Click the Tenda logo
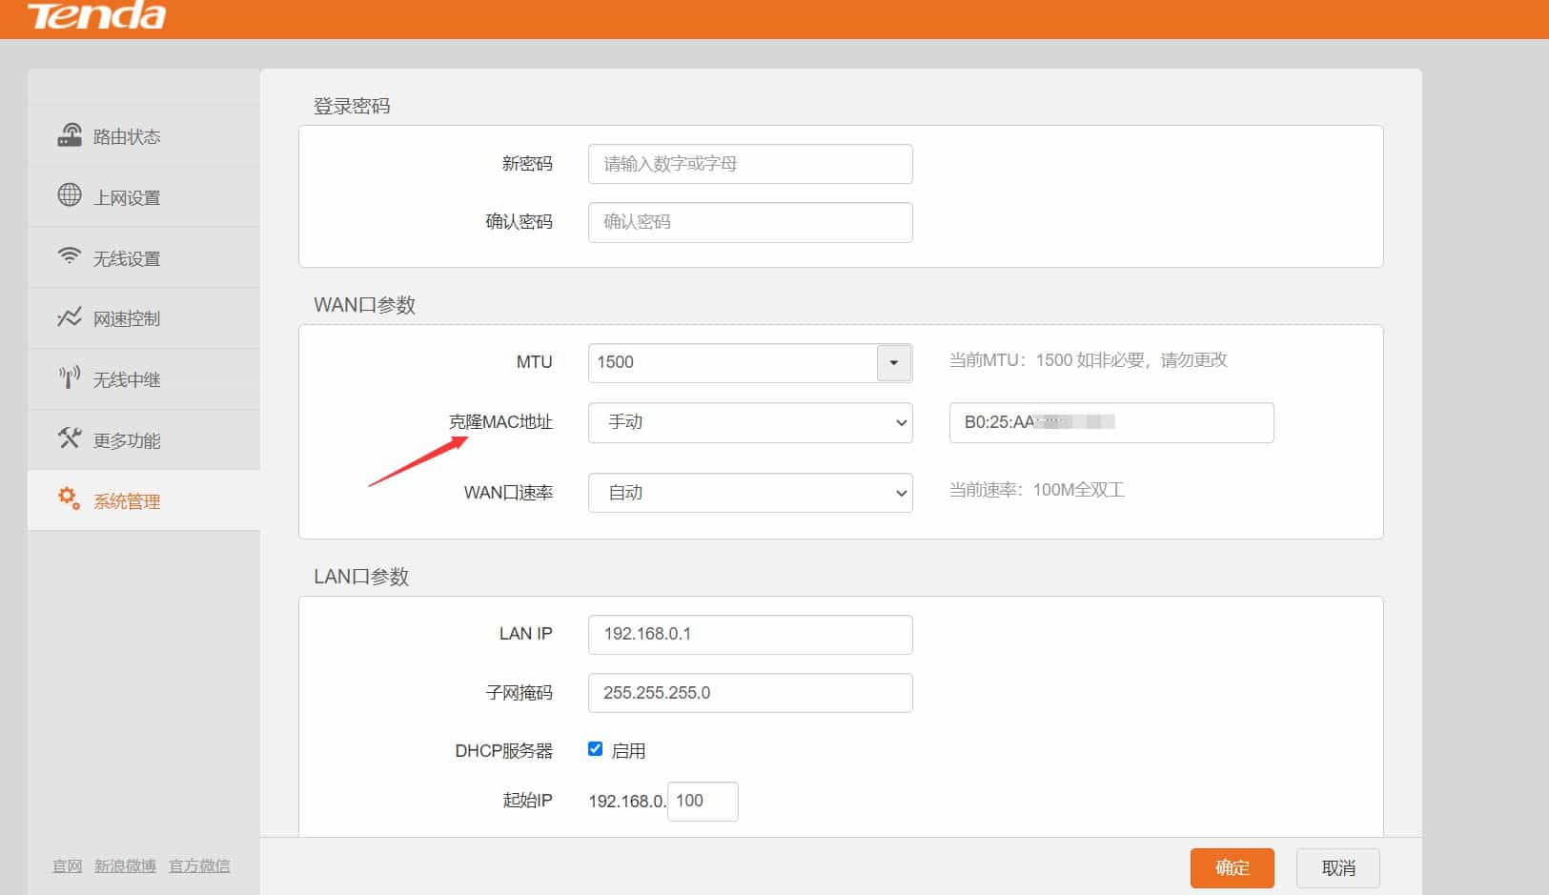This screenshot has width=1549, height=895. click(x=96, y=15)
